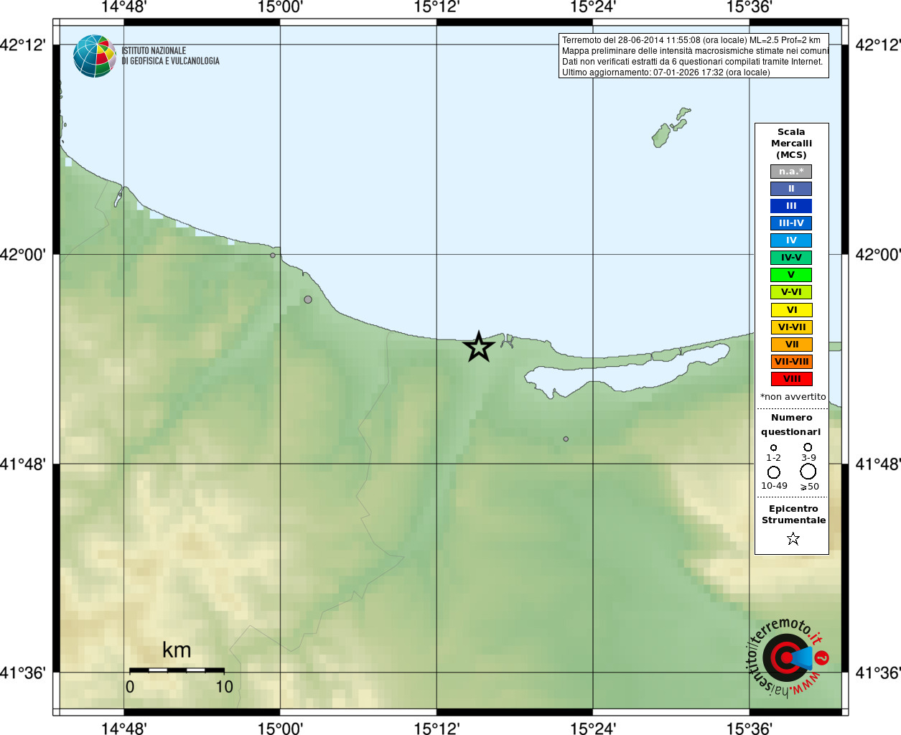Click the km scale bar
This screenshot has height=735, width=901.
[x=177, y=670]
